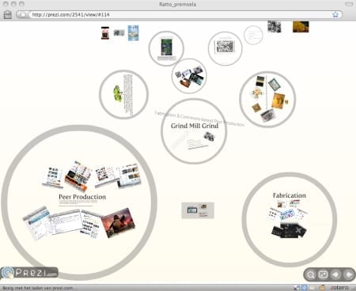This screenshot has width=356, height=291.
Task: Advance to the next Prezi path step
Action: click(x=348, y=274)
